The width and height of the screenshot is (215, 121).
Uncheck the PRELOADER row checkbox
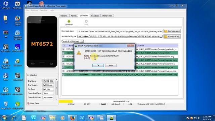point(63,49)
